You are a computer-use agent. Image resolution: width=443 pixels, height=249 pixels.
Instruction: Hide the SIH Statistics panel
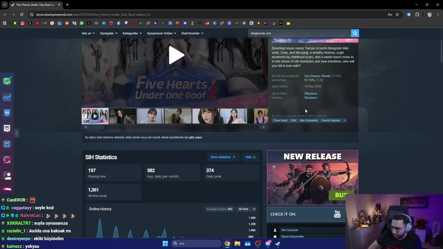pyautogui.click(x=251, y=157)
